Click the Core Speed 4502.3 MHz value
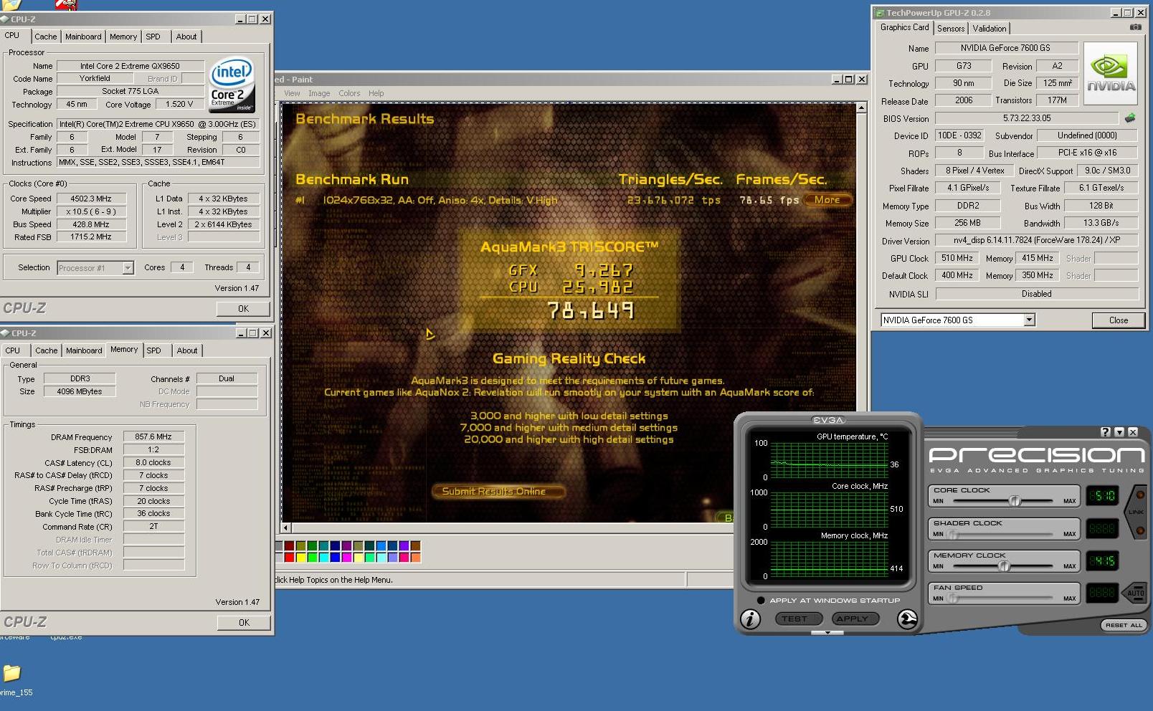 (90, 199)
